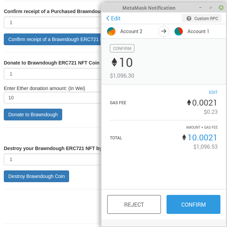Maximize the MetaMask Notification window

pyautogui.click(x=211, y=8)
